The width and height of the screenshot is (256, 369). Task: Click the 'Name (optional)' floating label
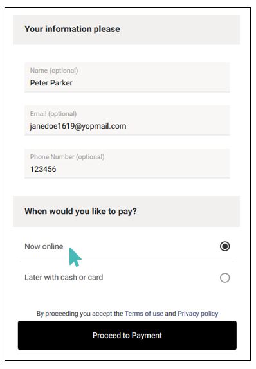coord(54,71)
